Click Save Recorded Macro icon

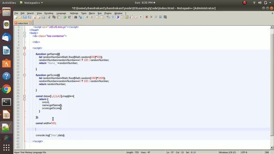[x=165, y=17]
